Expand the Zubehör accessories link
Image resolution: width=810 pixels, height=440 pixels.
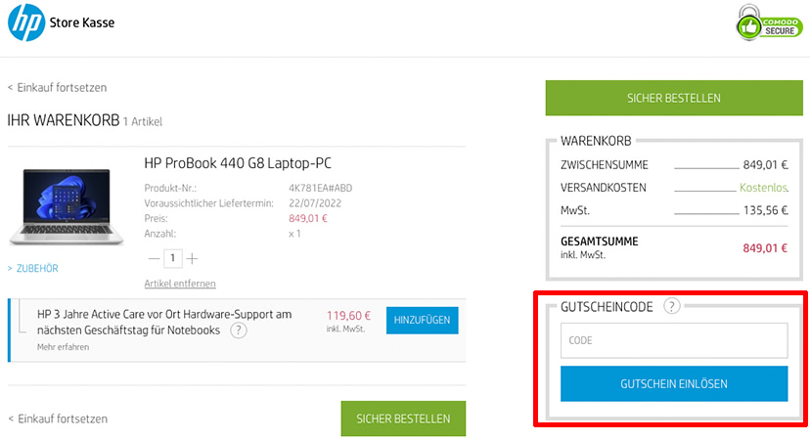33,269
